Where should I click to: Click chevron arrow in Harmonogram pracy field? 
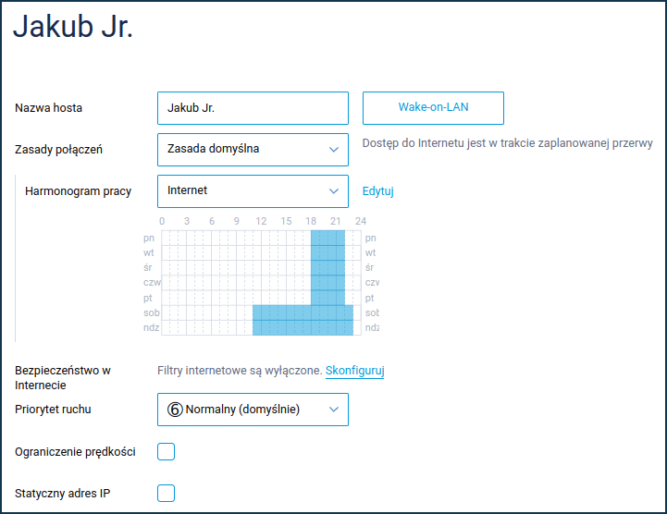click(x=334, y=191)
